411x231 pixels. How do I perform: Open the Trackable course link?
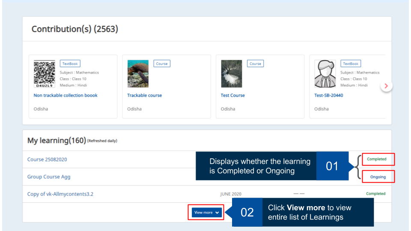tap(144, 95)
